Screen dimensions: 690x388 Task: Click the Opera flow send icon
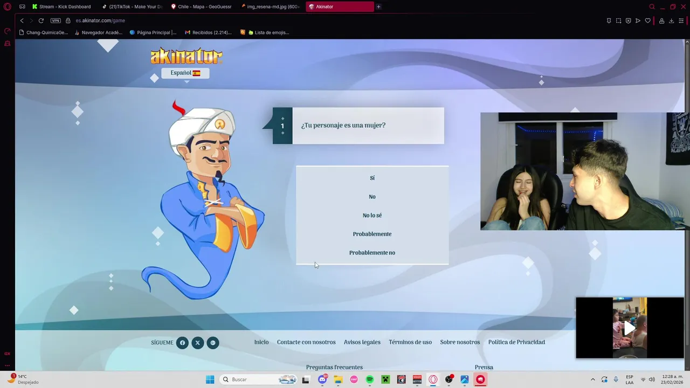click(x=638, y=20)
